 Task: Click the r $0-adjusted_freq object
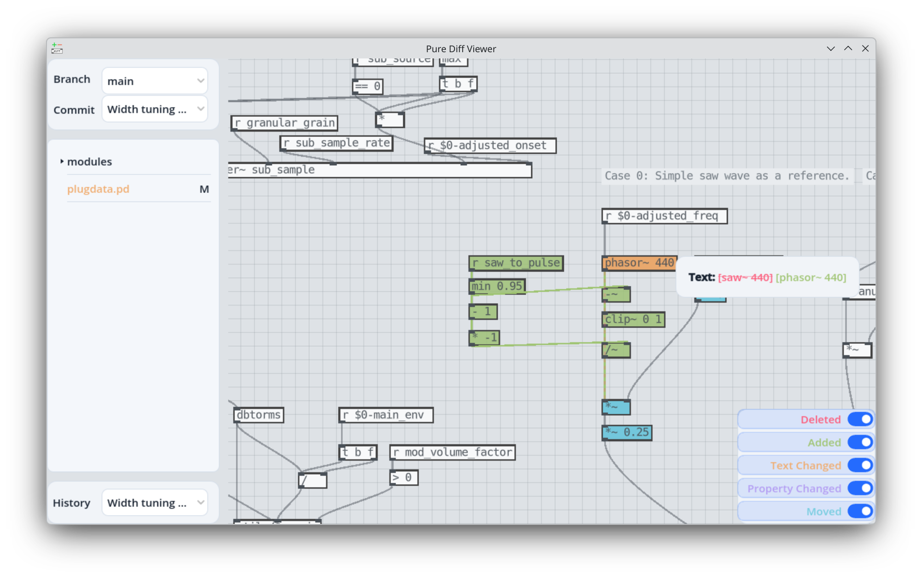(x=665, y=216)
